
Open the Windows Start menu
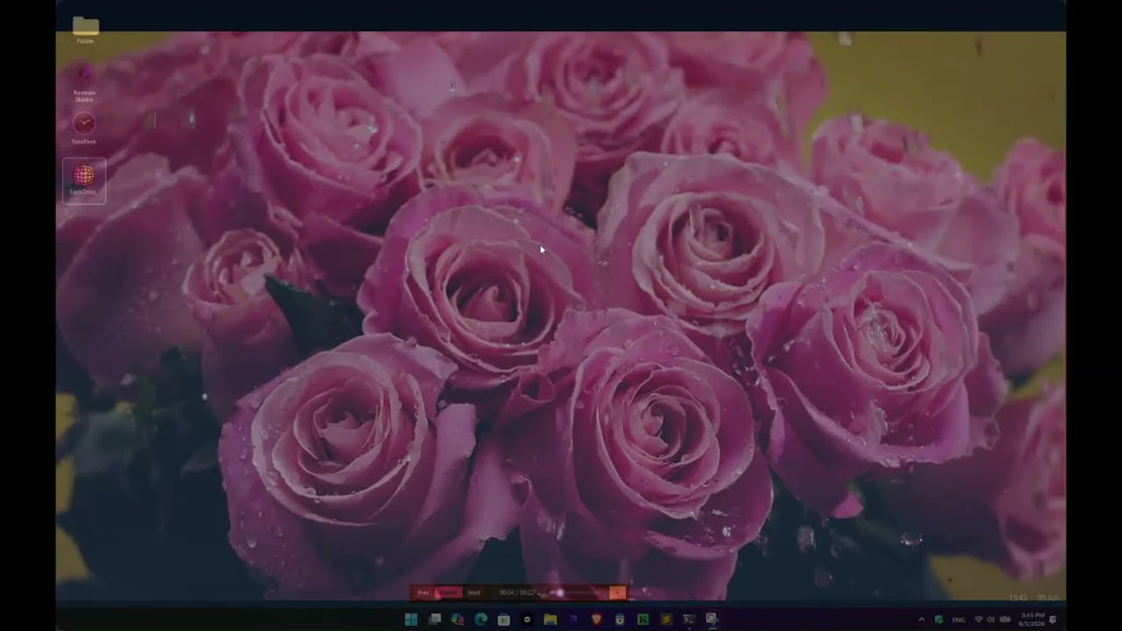pyautogui.click(x=411, y=619)
